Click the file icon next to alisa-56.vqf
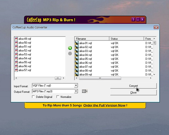Viewport: 169px width, 135px height. [x=16, y=66]
